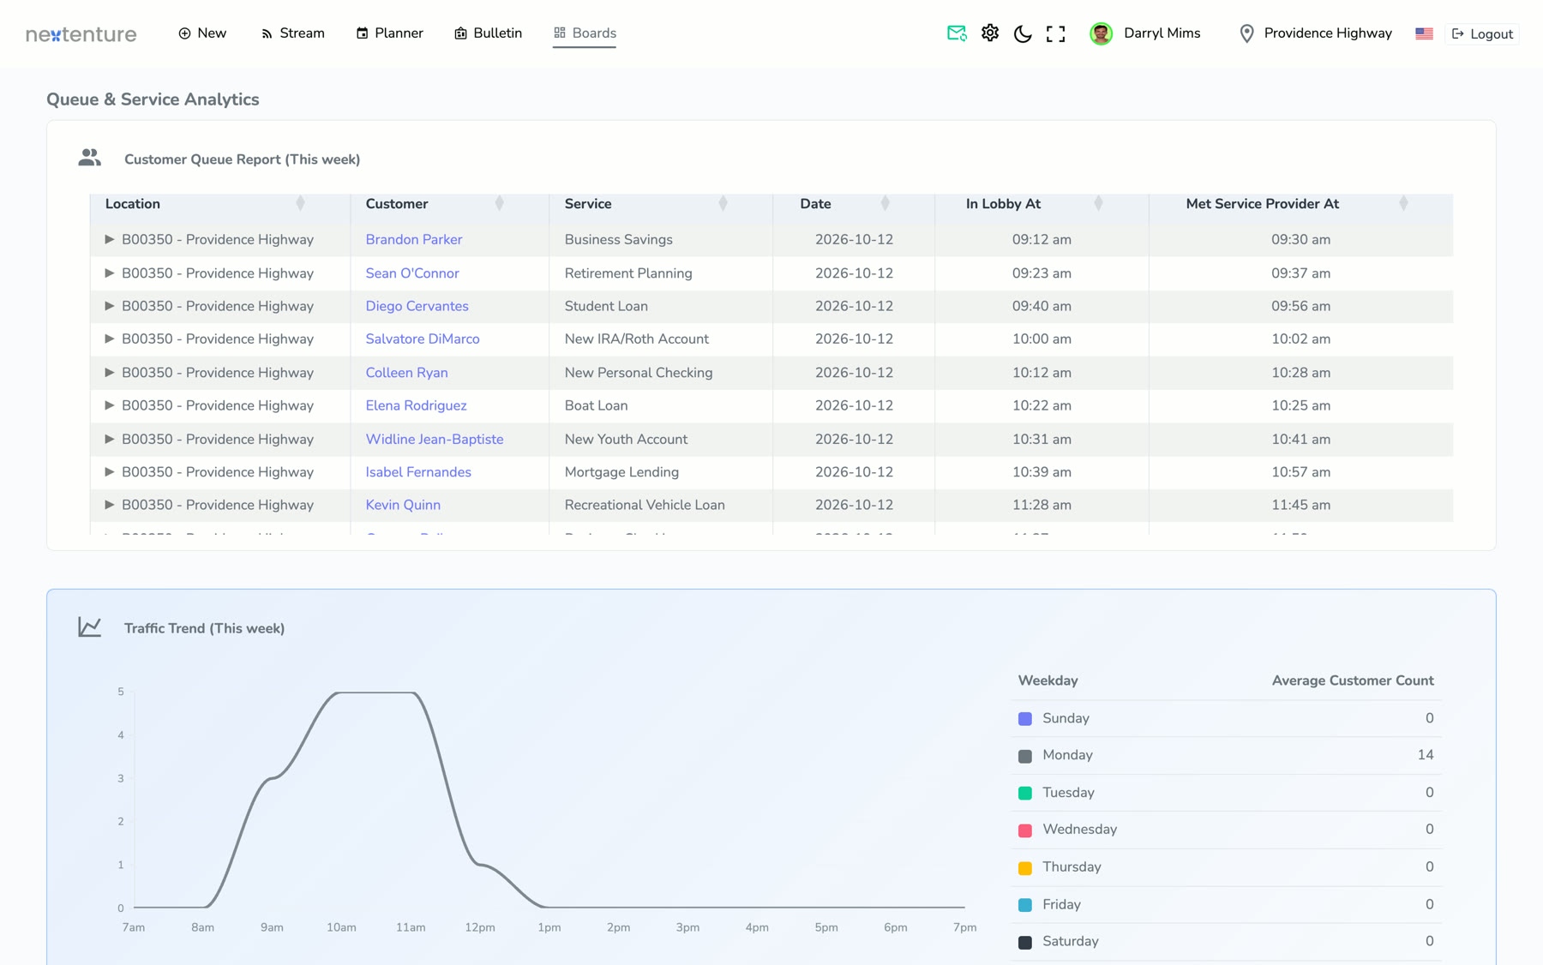This screenshot has width=1543, height=965.
Task: Open customer link Kevin Quinn
Action: (403, 506)
